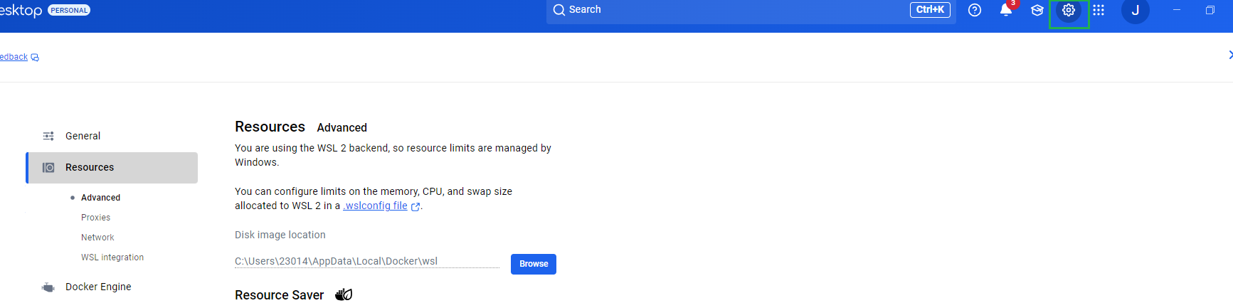Click the feedback link
1233x303 pixels.
[x=14, y=58]
